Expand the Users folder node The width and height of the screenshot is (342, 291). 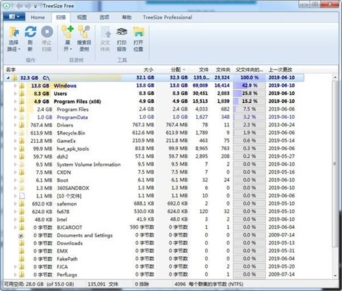click(x=15, y=94)
